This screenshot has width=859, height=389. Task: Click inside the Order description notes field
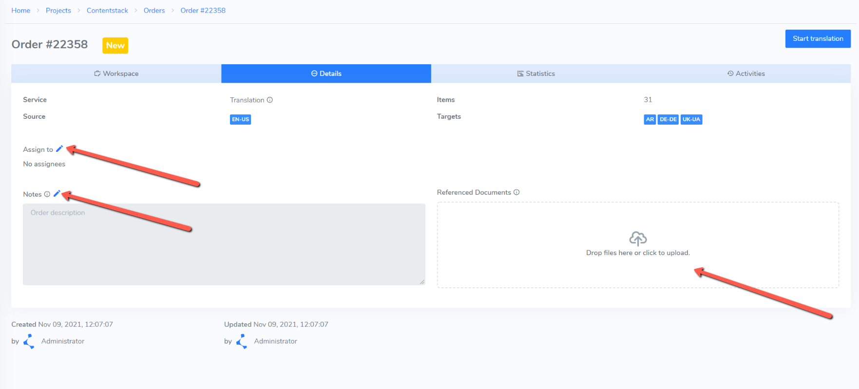pos(224,244)
